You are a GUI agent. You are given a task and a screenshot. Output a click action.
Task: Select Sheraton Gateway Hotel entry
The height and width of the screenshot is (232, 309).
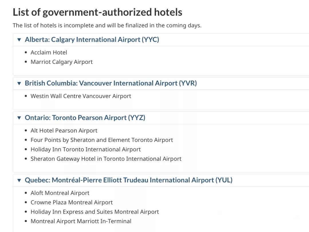tap(106, 159)
